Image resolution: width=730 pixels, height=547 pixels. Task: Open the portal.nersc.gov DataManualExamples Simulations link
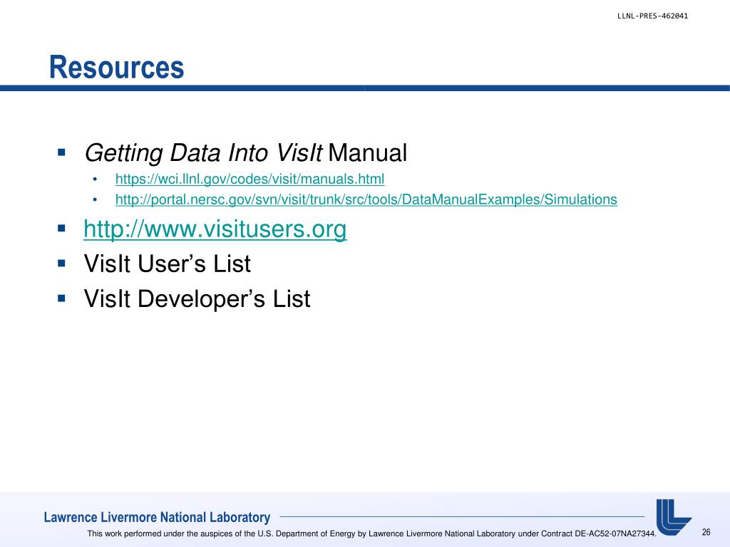point(366,199)
